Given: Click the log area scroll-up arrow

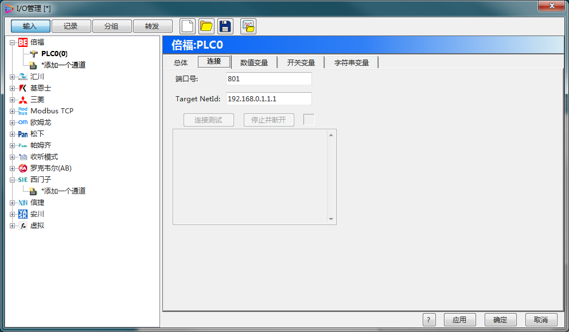Looking at the screenshot, I should (331, 135).
